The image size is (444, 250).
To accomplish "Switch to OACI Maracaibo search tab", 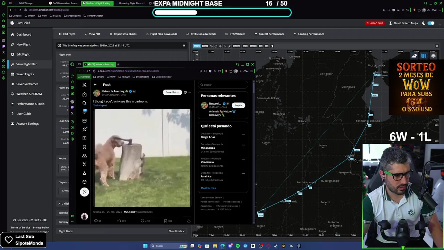I will coord(63,3).
